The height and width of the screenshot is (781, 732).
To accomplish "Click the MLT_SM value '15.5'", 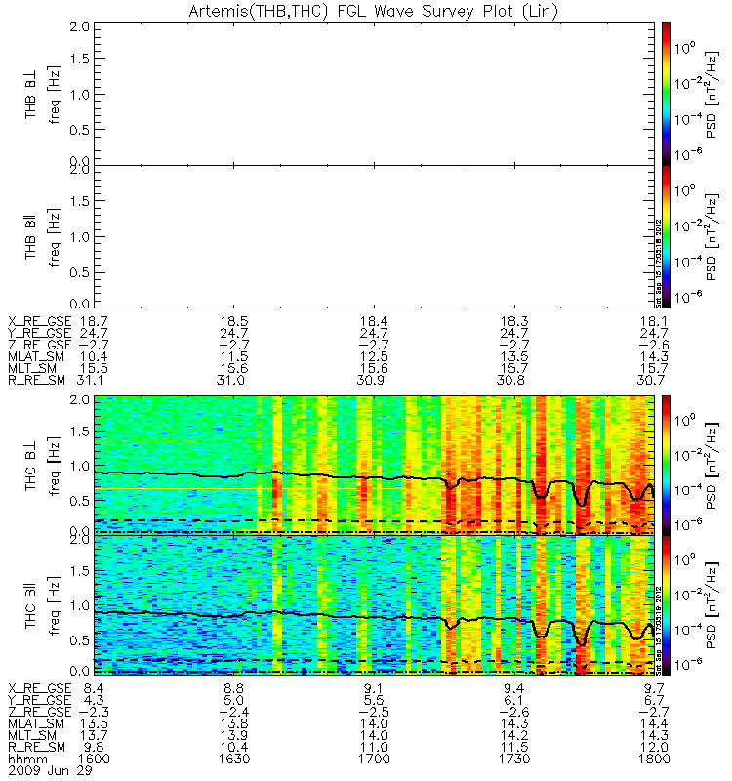I will 94,369.
